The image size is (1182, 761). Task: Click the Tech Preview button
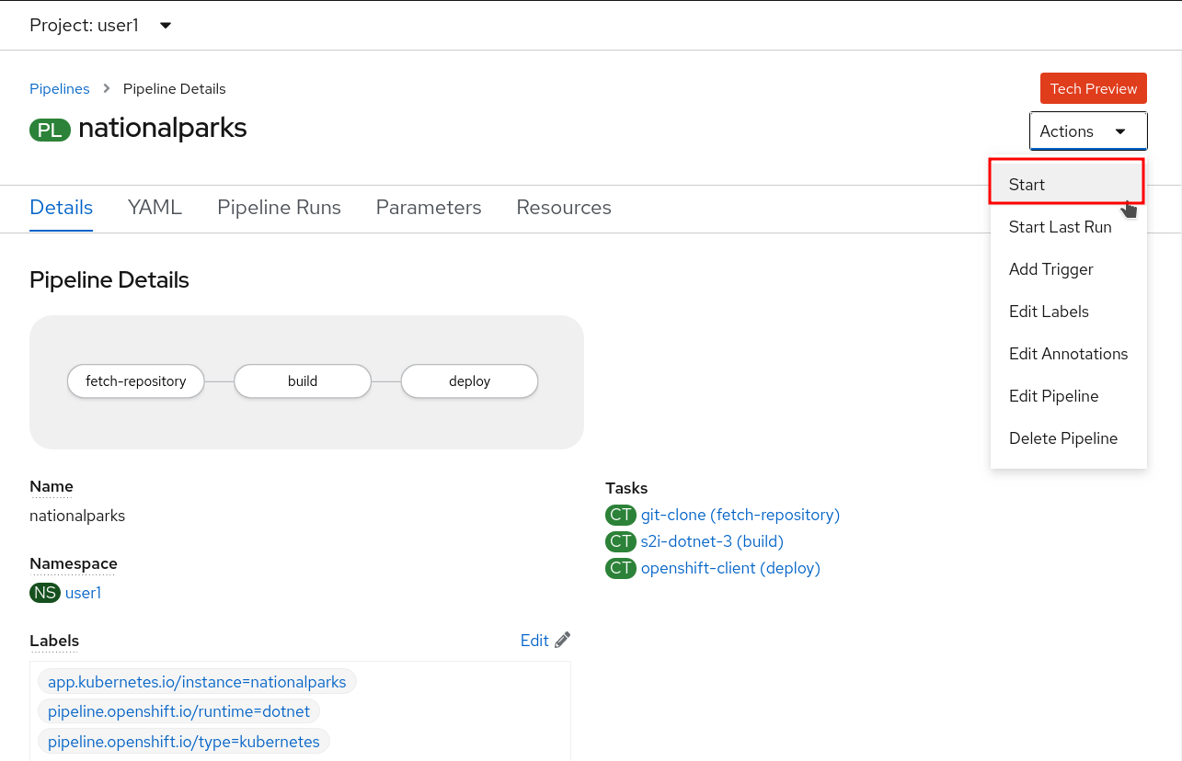tap(1093, 88)
